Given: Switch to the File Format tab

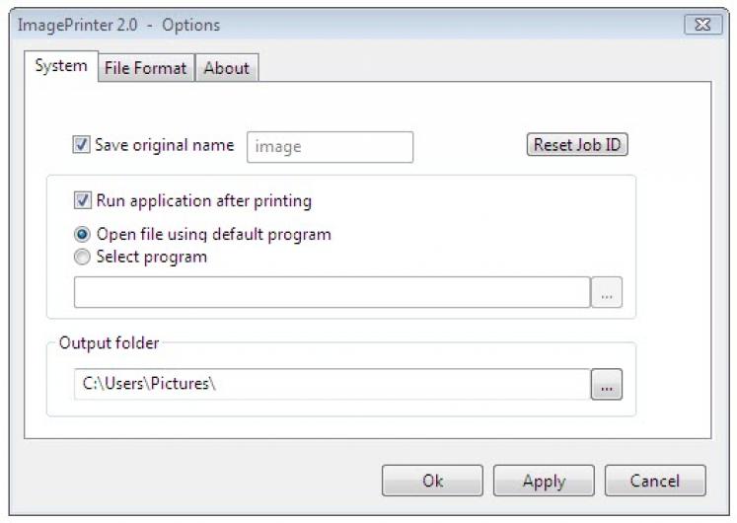Looking at the screenshot, I should [145, 68].
